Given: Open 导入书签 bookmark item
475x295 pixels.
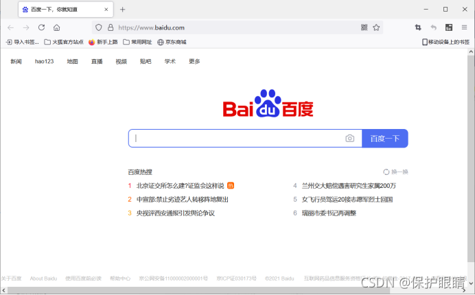Looking at the screenshot, I should tap(23, 42).
